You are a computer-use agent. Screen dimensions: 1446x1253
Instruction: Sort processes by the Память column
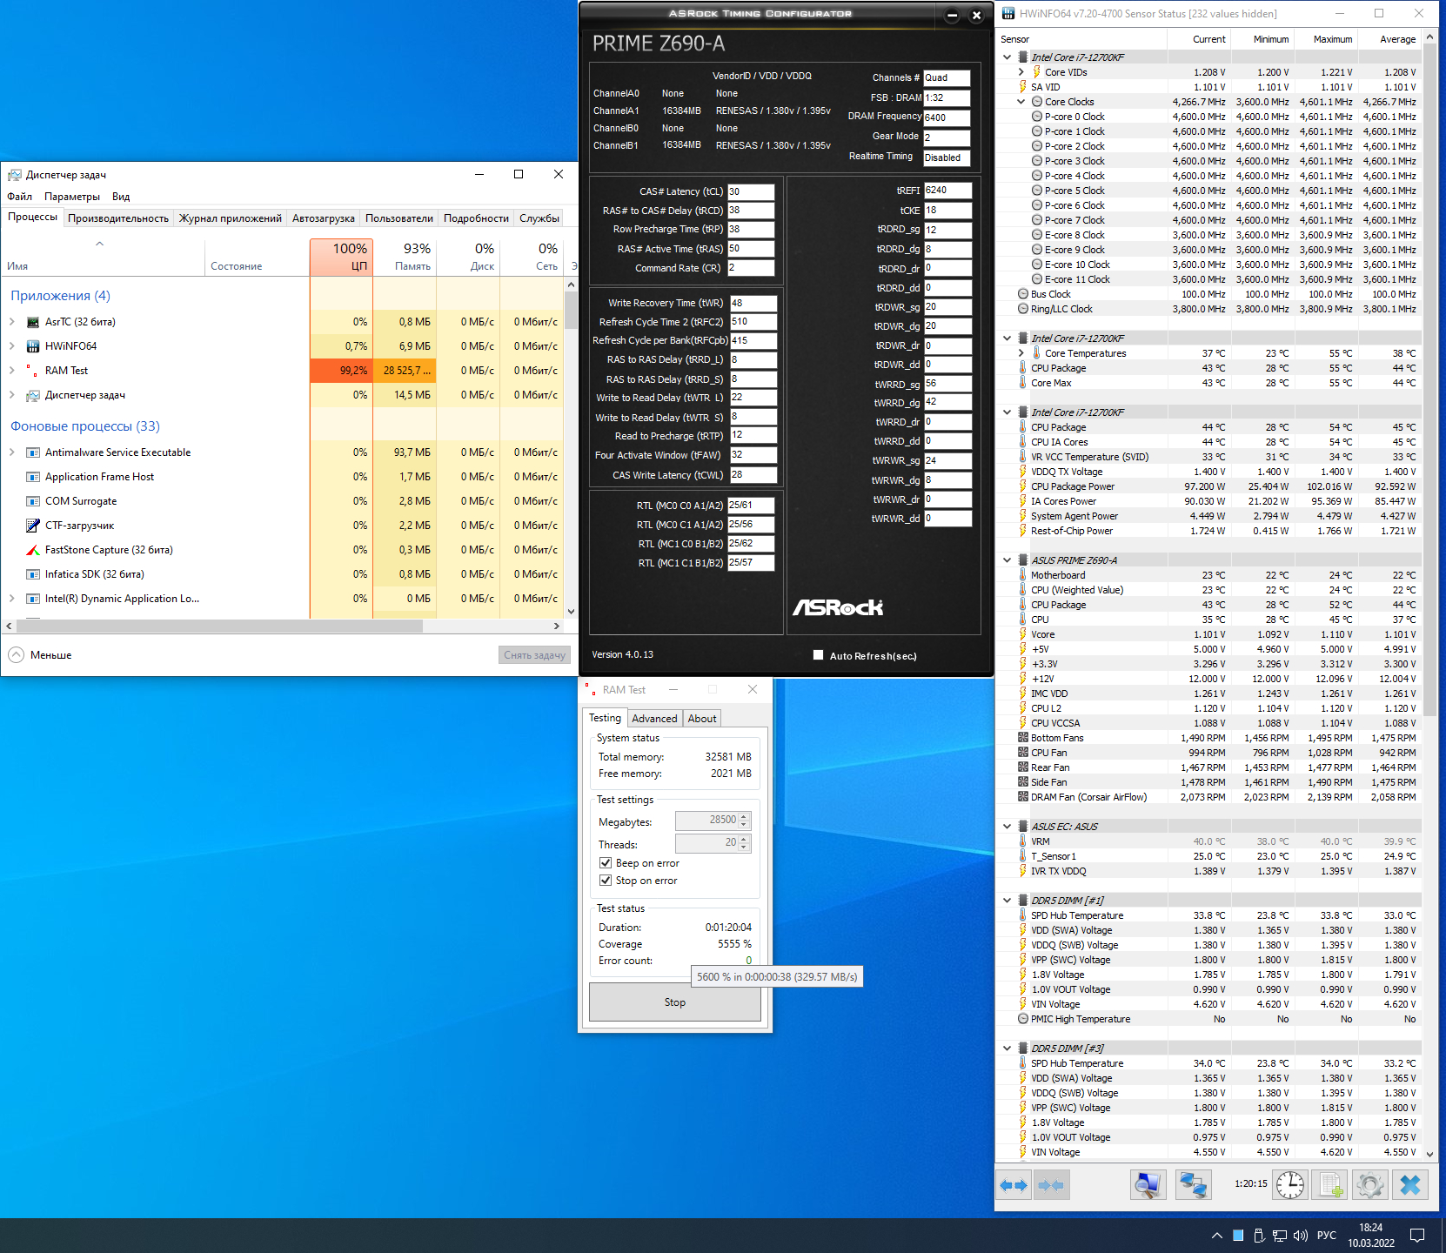pyautogui.click(x=405, y=258)
